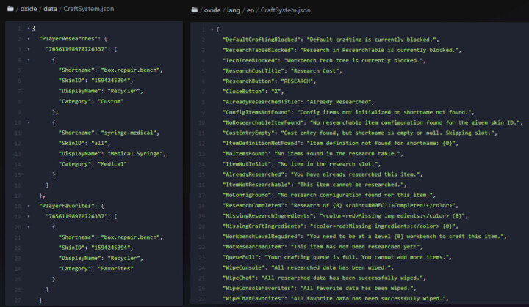The image size is (529, 307).
Task: Fold the syringe.medical object at line 10
Action: [x=28, y=122]
